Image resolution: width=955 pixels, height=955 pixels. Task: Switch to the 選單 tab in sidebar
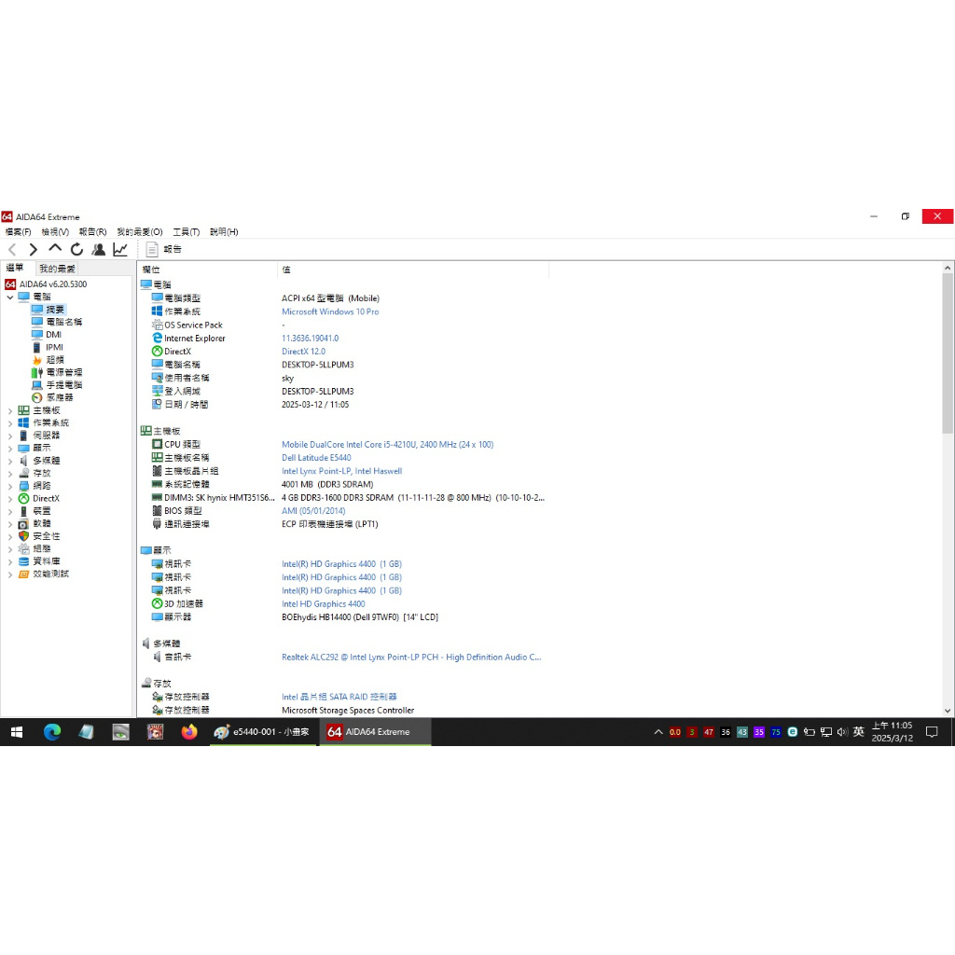click(15, 268)
